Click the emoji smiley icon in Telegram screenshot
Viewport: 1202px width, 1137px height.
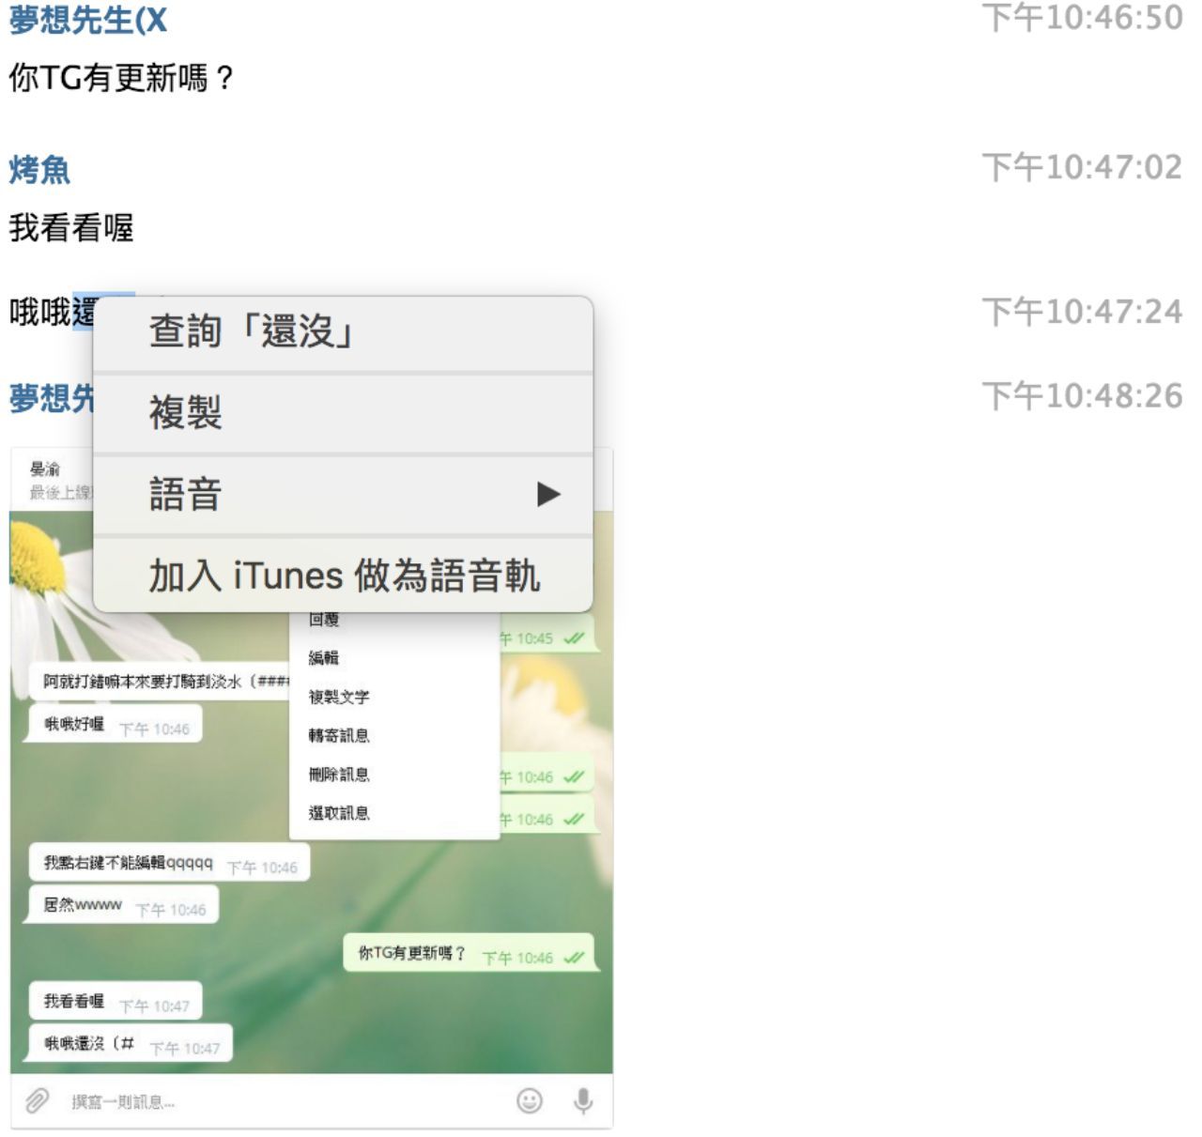(530, 1100)
